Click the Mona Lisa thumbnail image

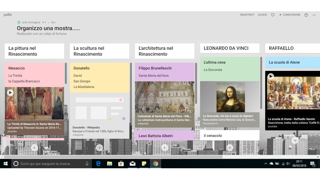(x=230, y=97)
